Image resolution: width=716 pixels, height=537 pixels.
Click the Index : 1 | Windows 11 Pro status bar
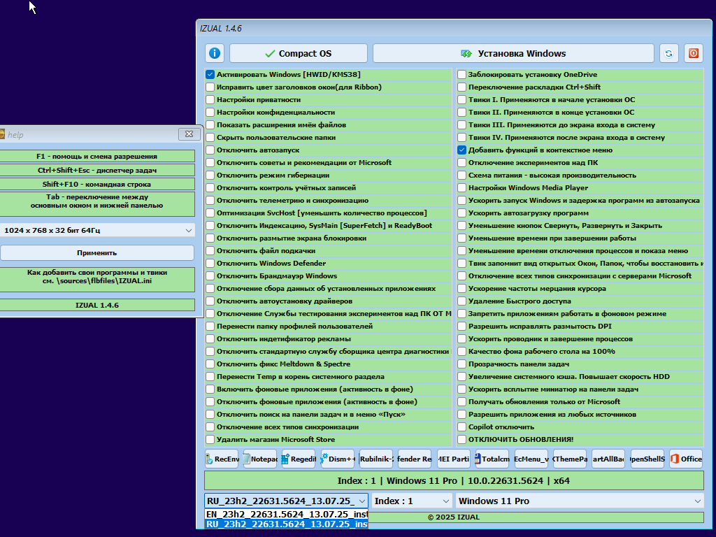tap(454, 480)
